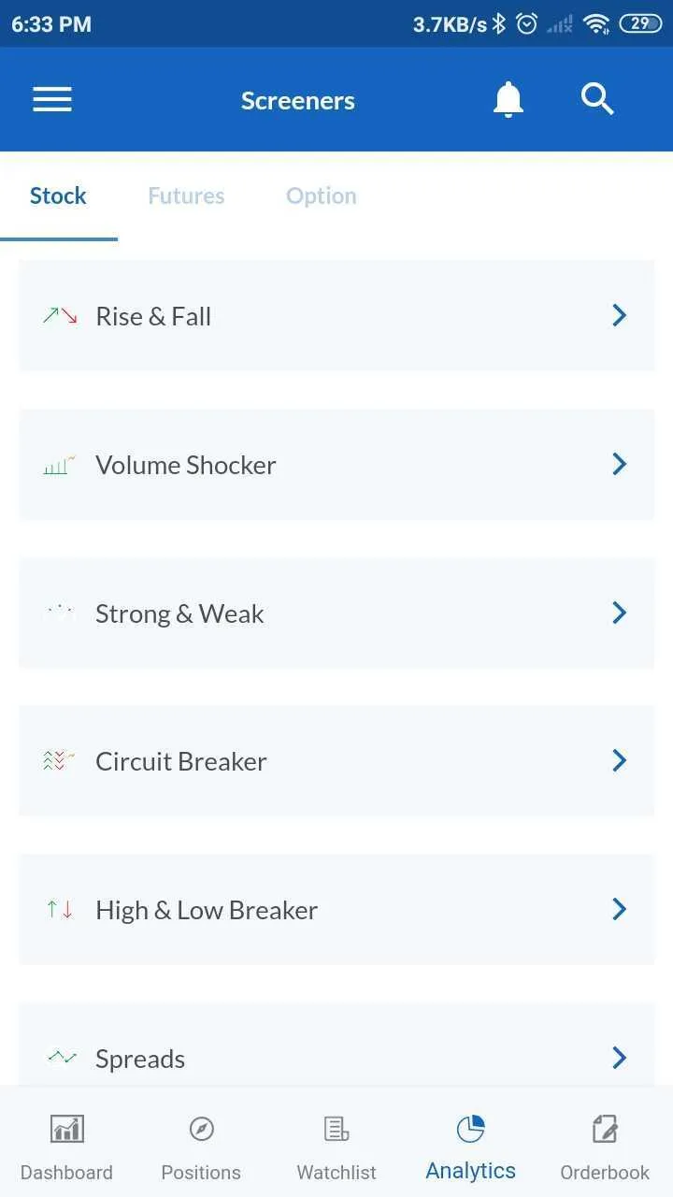
Task: Expand Circuit Breaker chevron arrow
Action: click(x=619, y=760)
